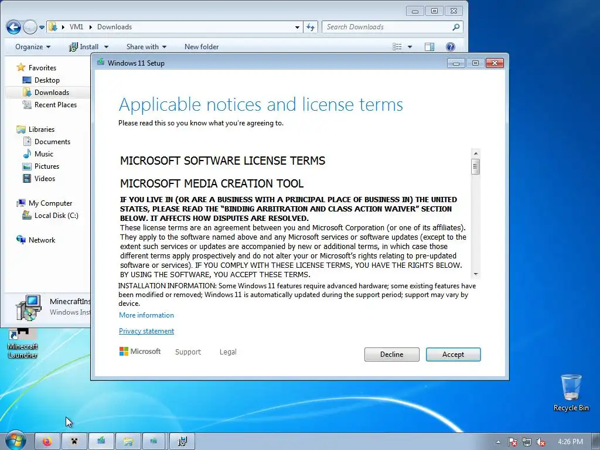Open view options dropdown arrow

pyautogui.click(x=410, y=47)
